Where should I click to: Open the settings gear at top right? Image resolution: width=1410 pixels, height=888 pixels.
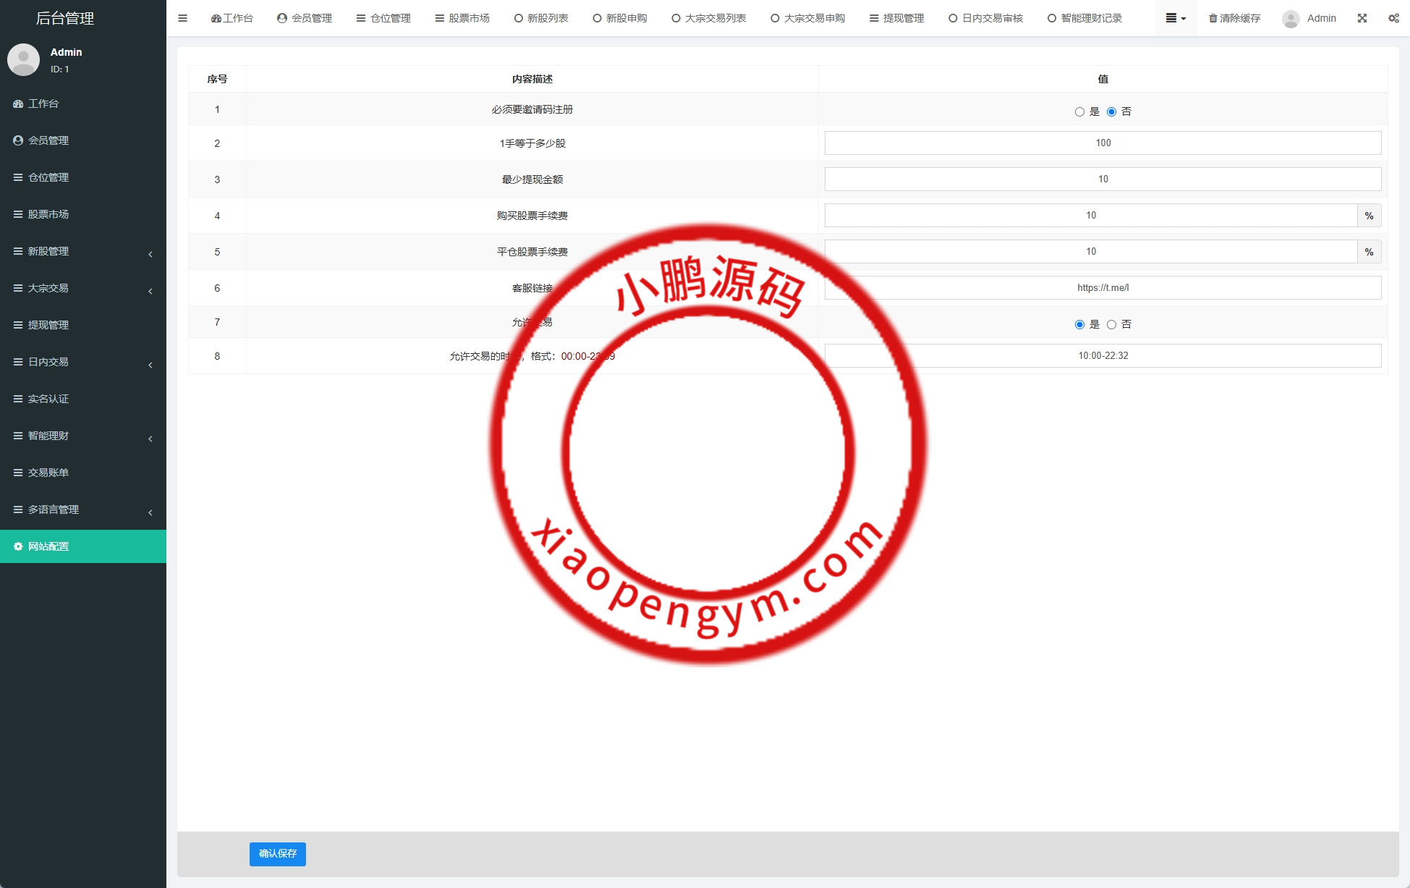(x=1393, y=17)
